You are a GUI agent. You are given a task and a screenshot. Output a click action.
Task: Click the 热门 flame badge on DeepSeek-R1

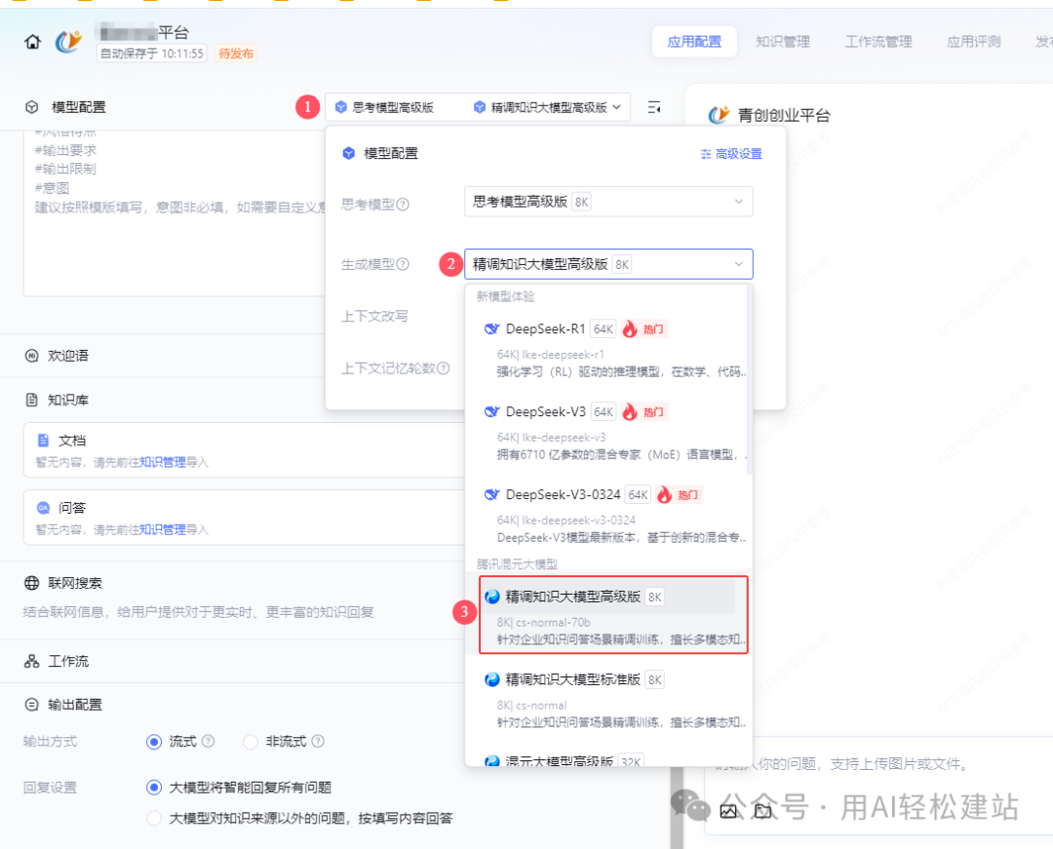644,328
